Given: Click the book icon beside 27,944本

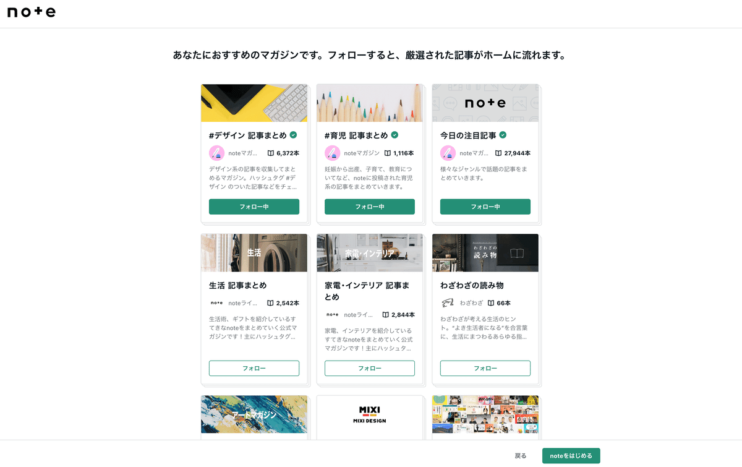Looking at the screenshot, I should [498, 153].
